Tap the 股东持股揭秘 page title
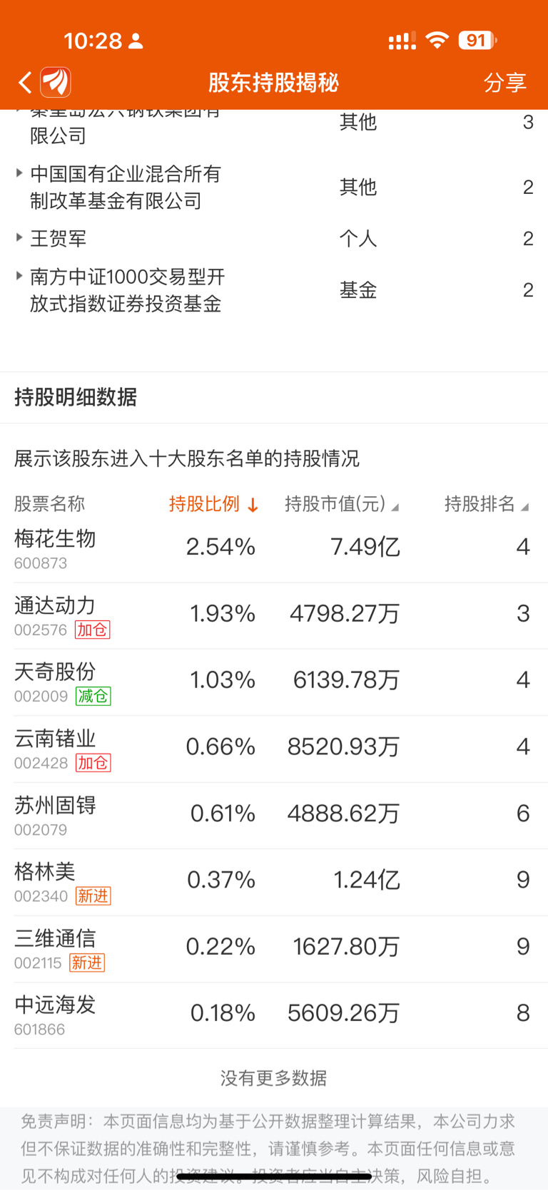 [x=274, y=83]
